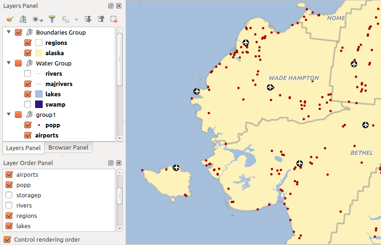Uncheck Control rendering order
This screenshot has height=245, width=381.
[8, 239]
